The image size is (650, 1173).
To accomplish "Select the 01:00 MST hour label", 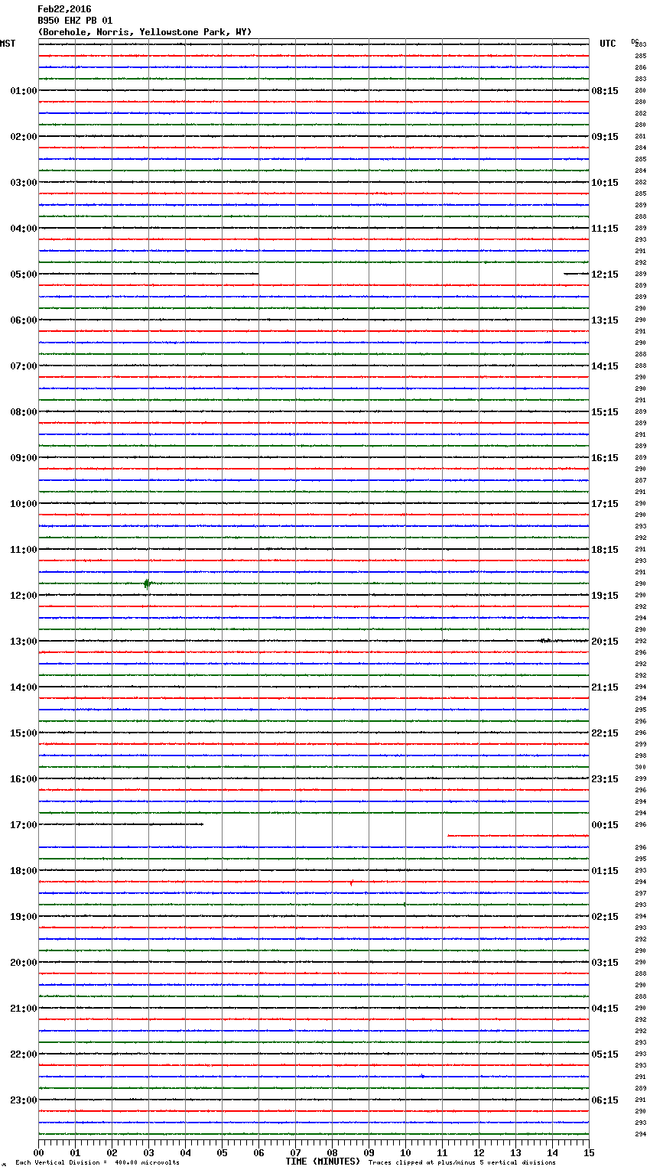I will coord(24,91).
